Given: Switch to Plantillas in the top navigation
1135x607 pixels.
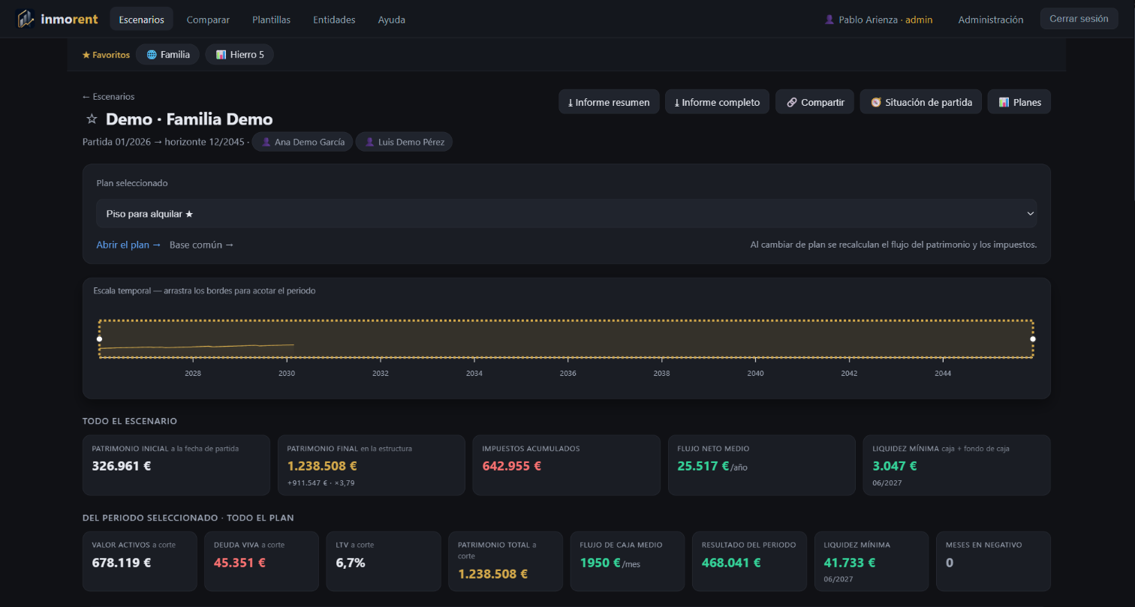Looking at the screenshot, I should click(272, 20).
